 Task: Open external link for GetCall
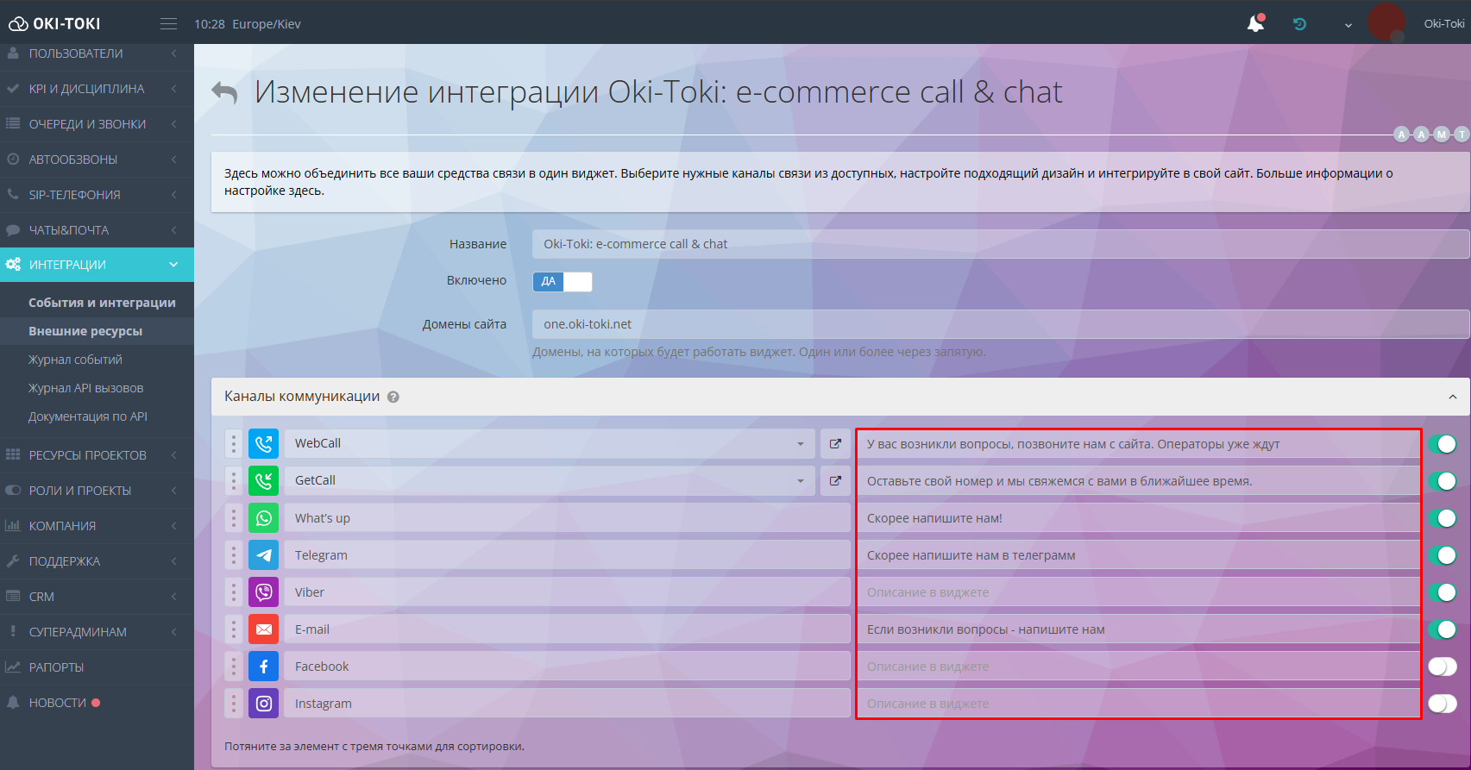(835, 481)
